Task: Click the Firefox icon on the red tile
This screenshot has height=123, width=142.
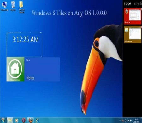Action: coord(127,11)
